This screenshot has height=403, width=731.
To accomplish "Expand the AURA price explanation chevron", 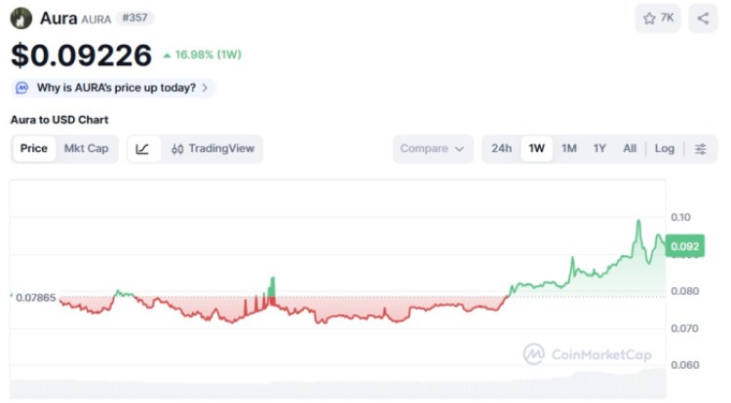I will [205, 88].
